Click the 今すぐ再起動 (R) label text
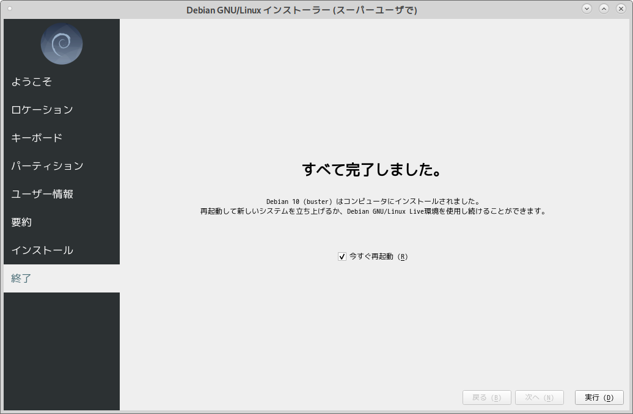This screenshot has height=414, width=633. [379, 256]
